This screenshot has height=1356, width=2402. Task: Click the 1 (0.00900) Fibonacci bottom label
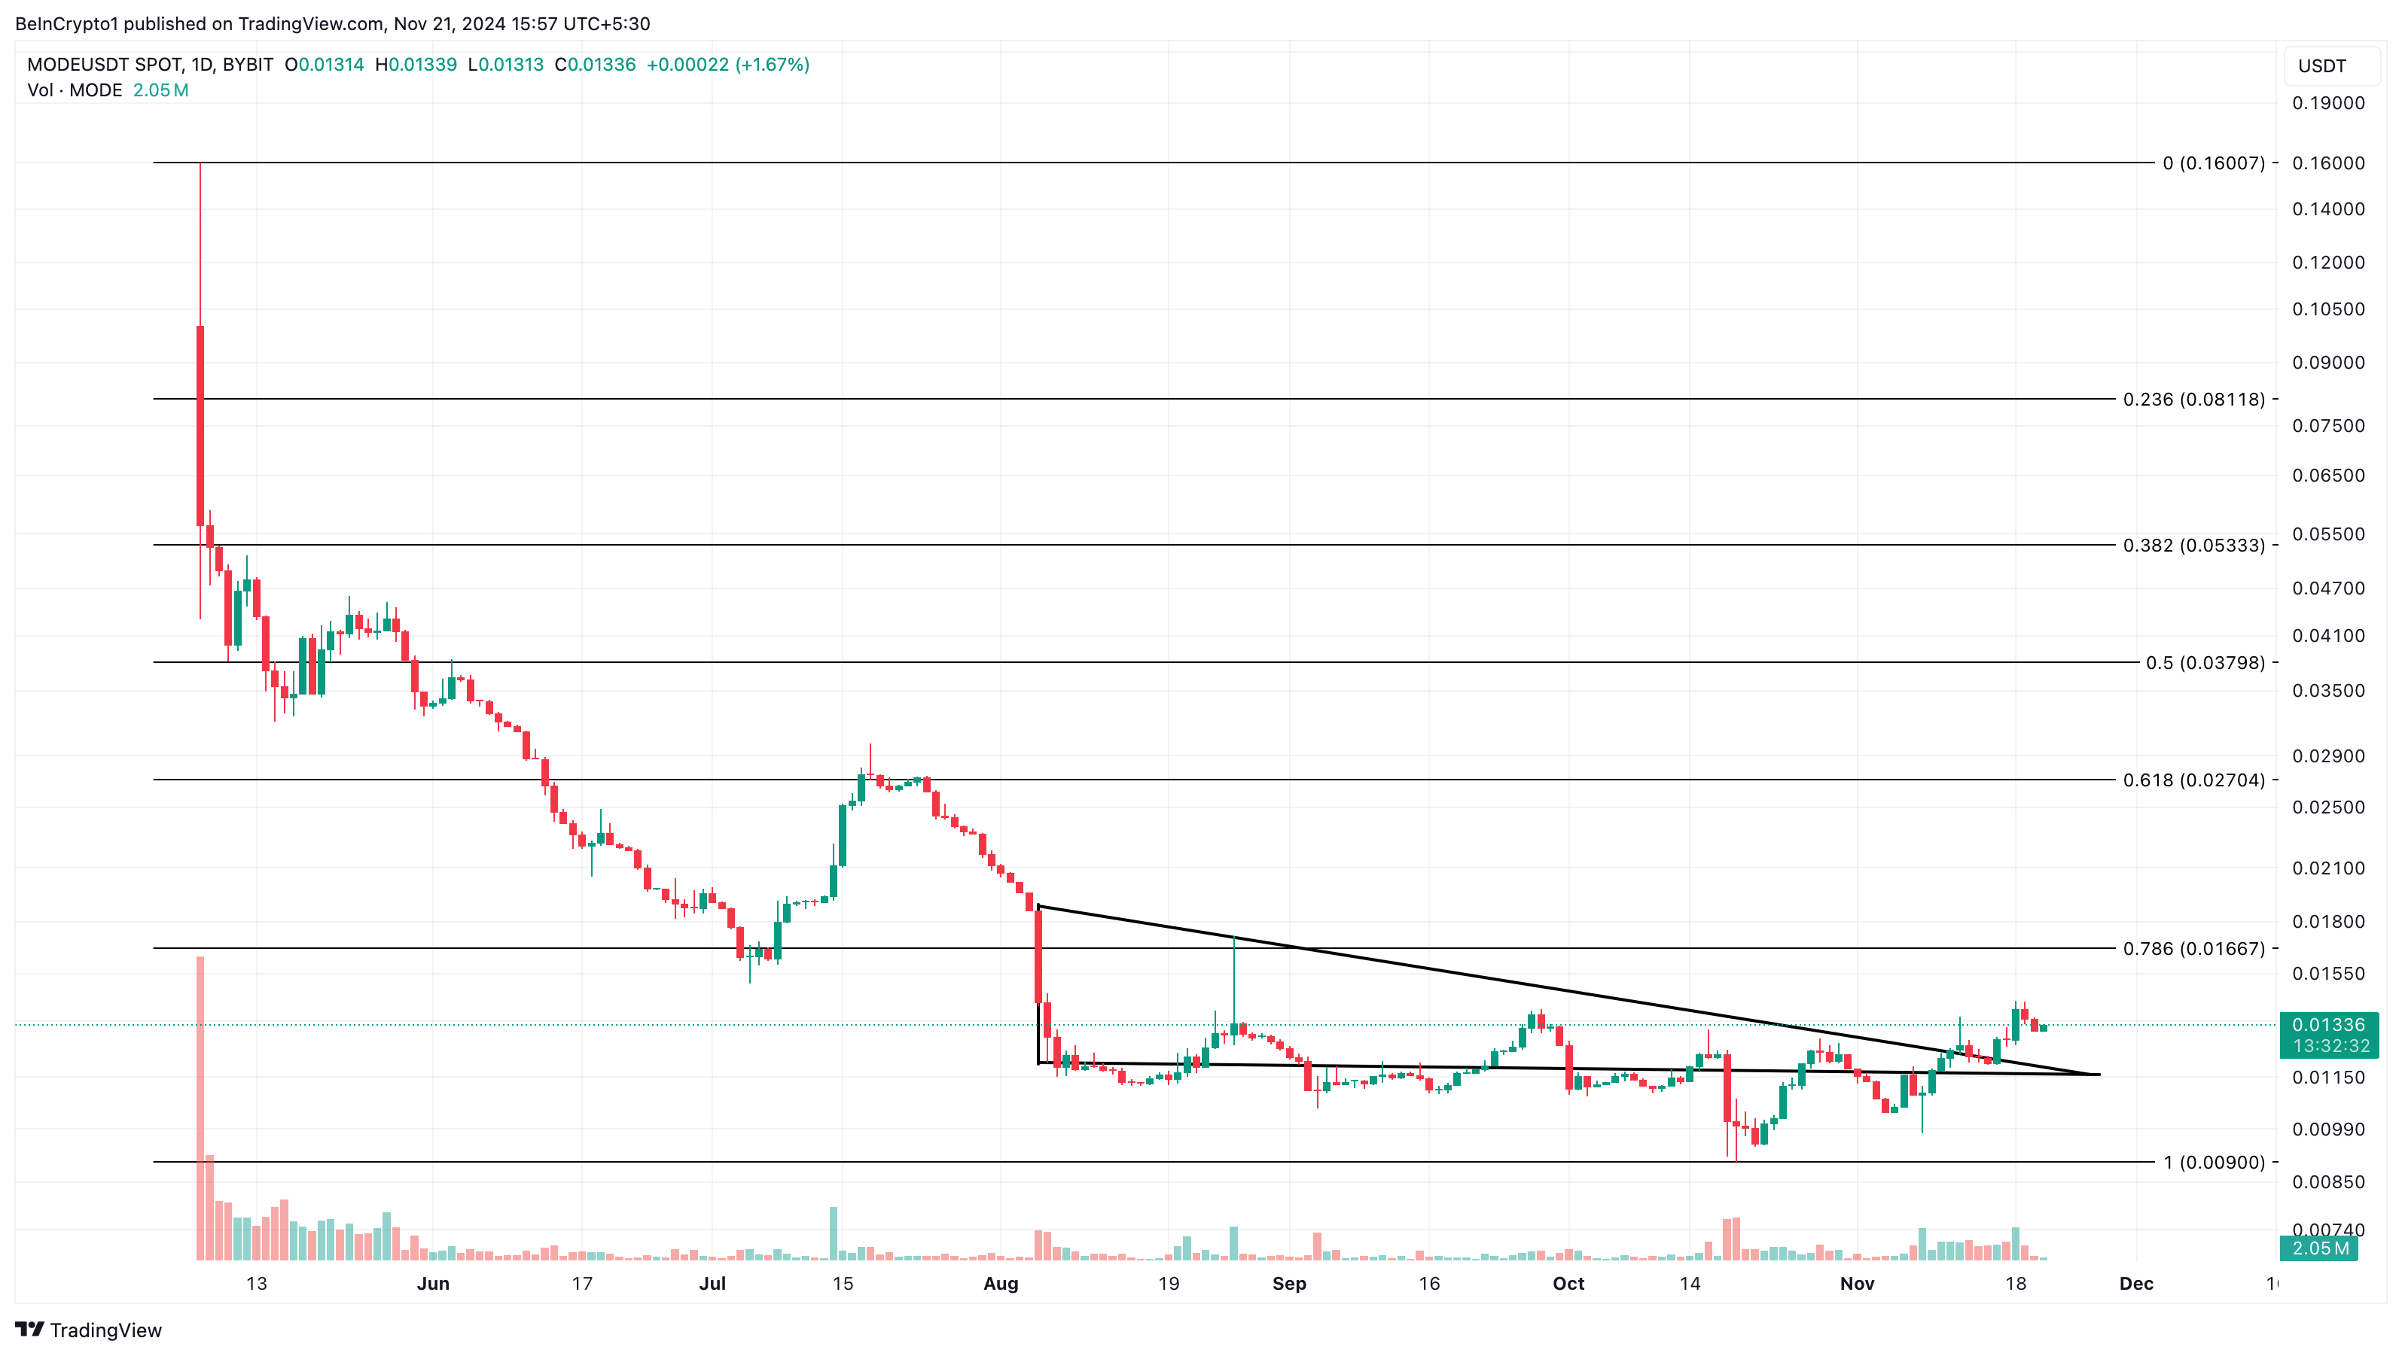tap(2213, 1162)
